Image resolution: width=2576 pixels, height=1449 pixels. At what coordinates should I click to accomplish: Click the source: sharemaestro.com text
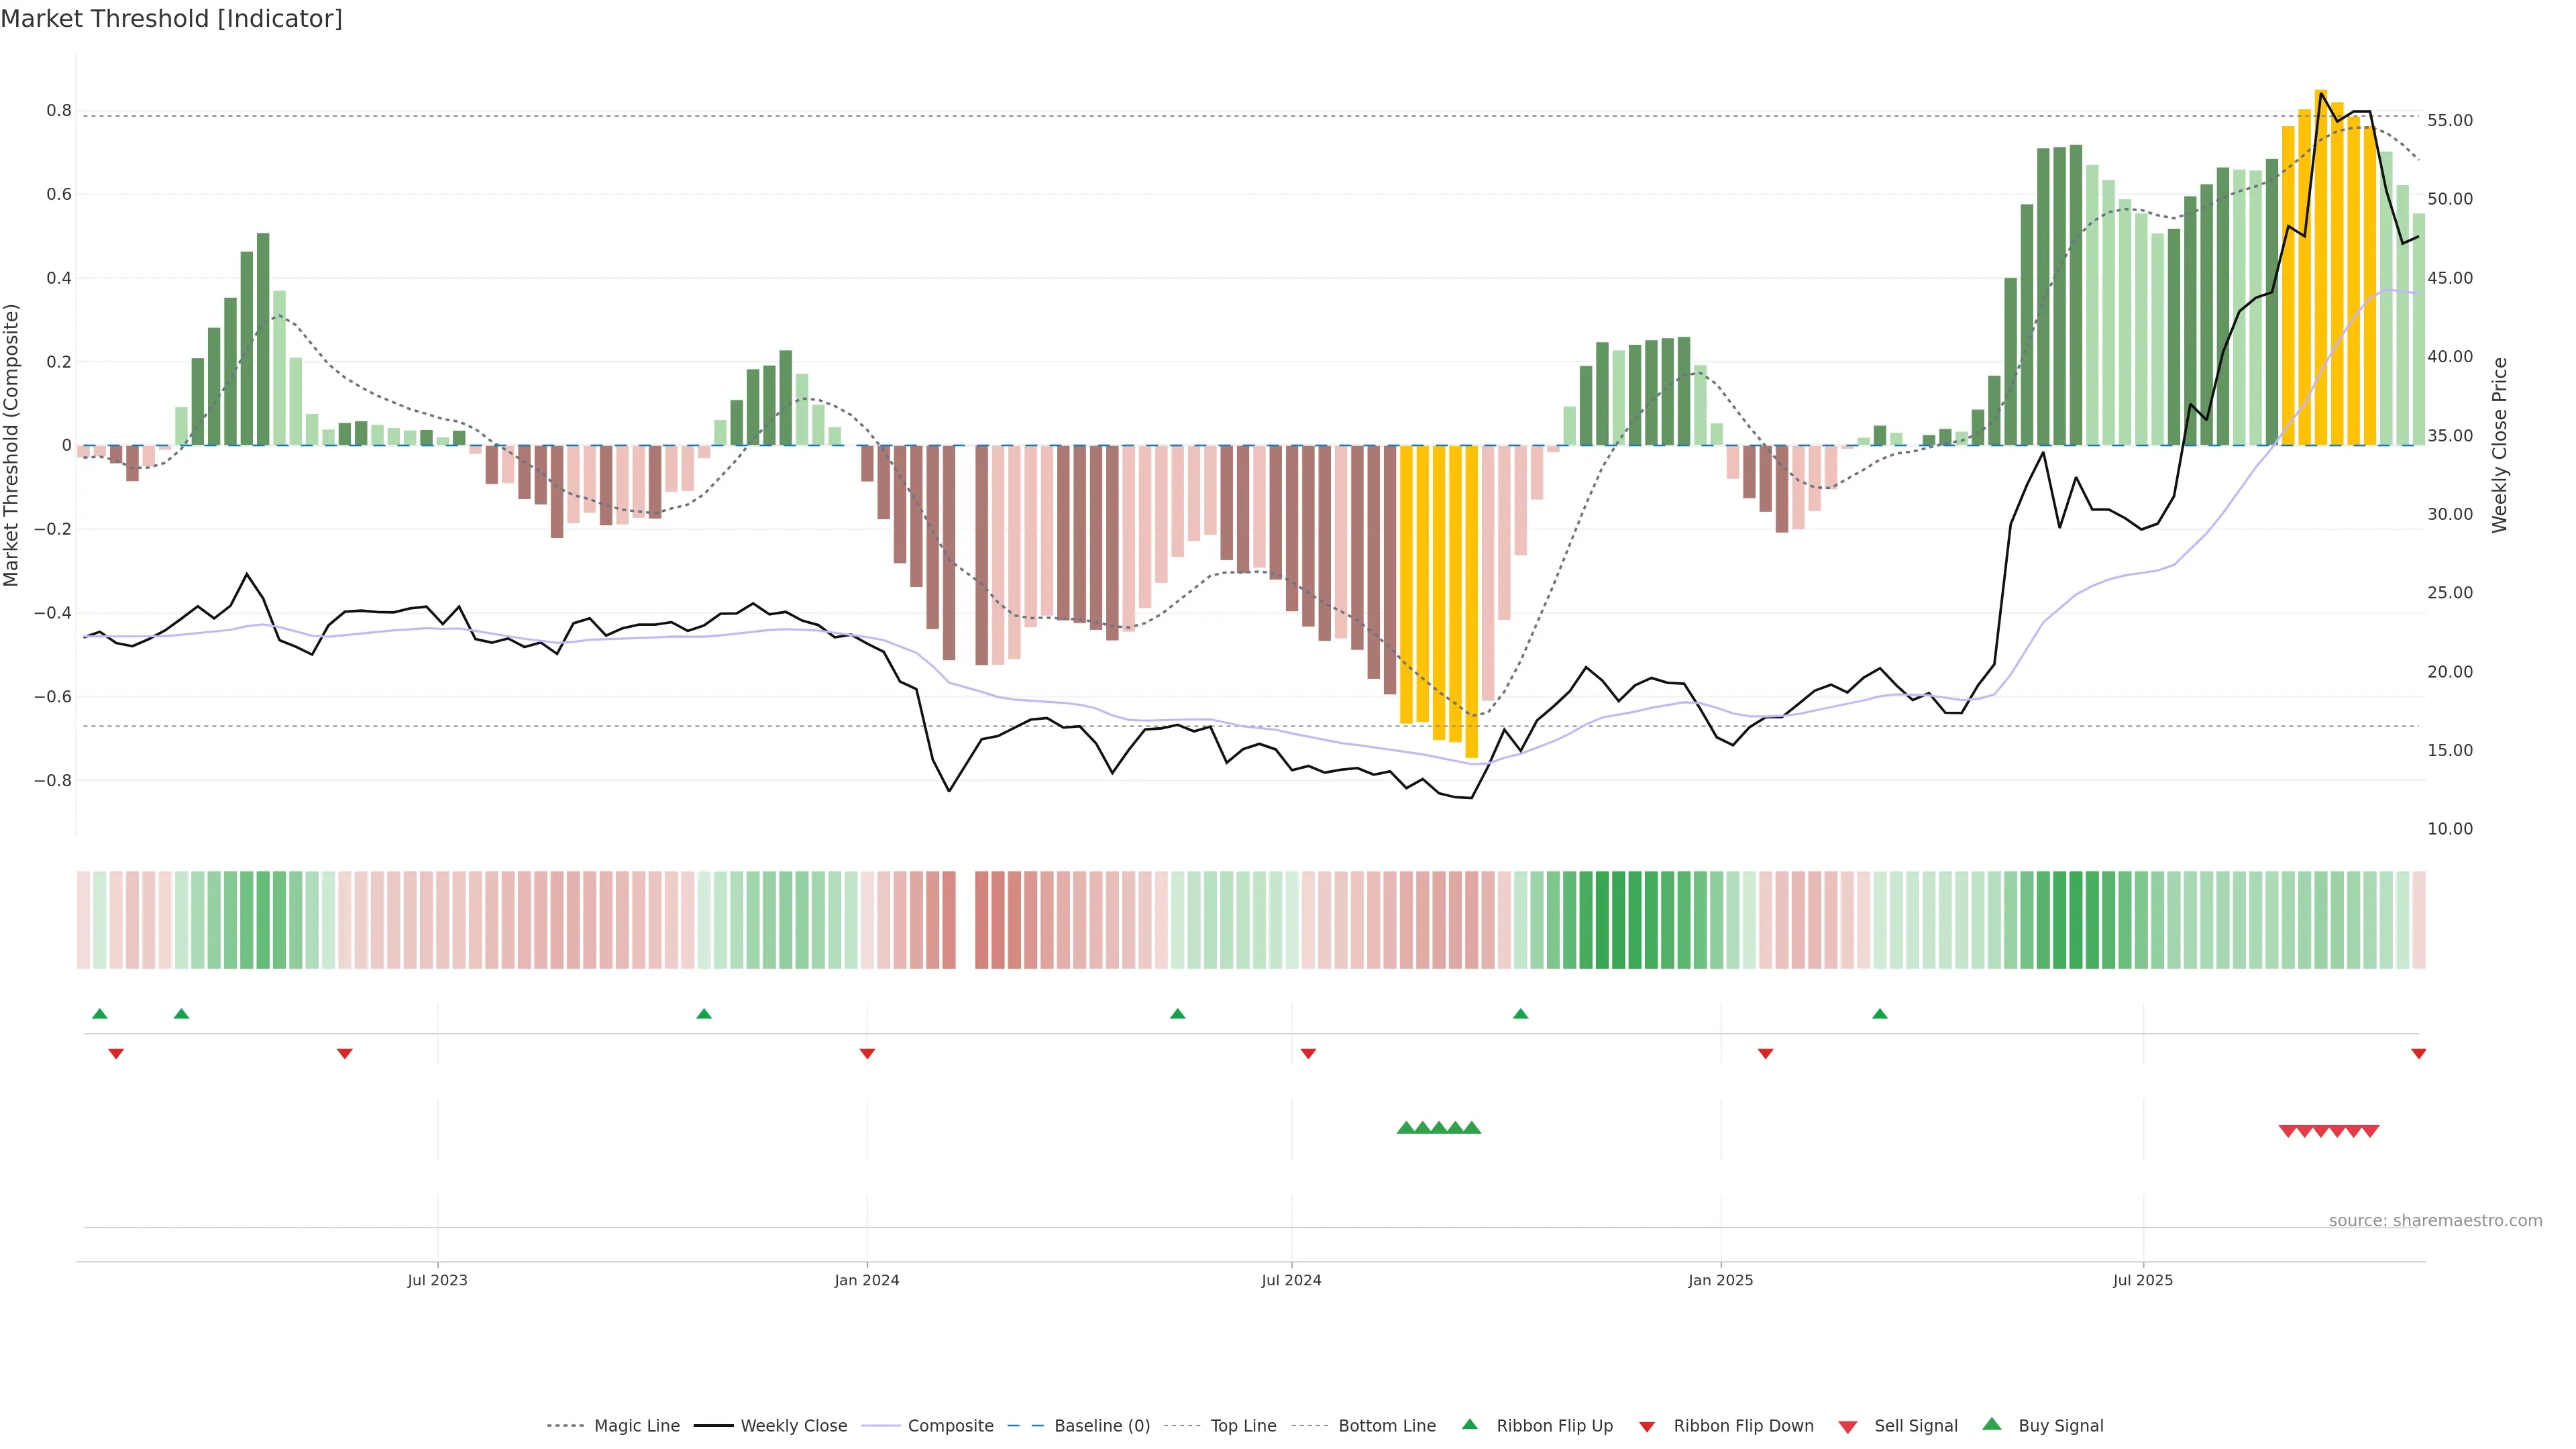coord(2435,1220)
